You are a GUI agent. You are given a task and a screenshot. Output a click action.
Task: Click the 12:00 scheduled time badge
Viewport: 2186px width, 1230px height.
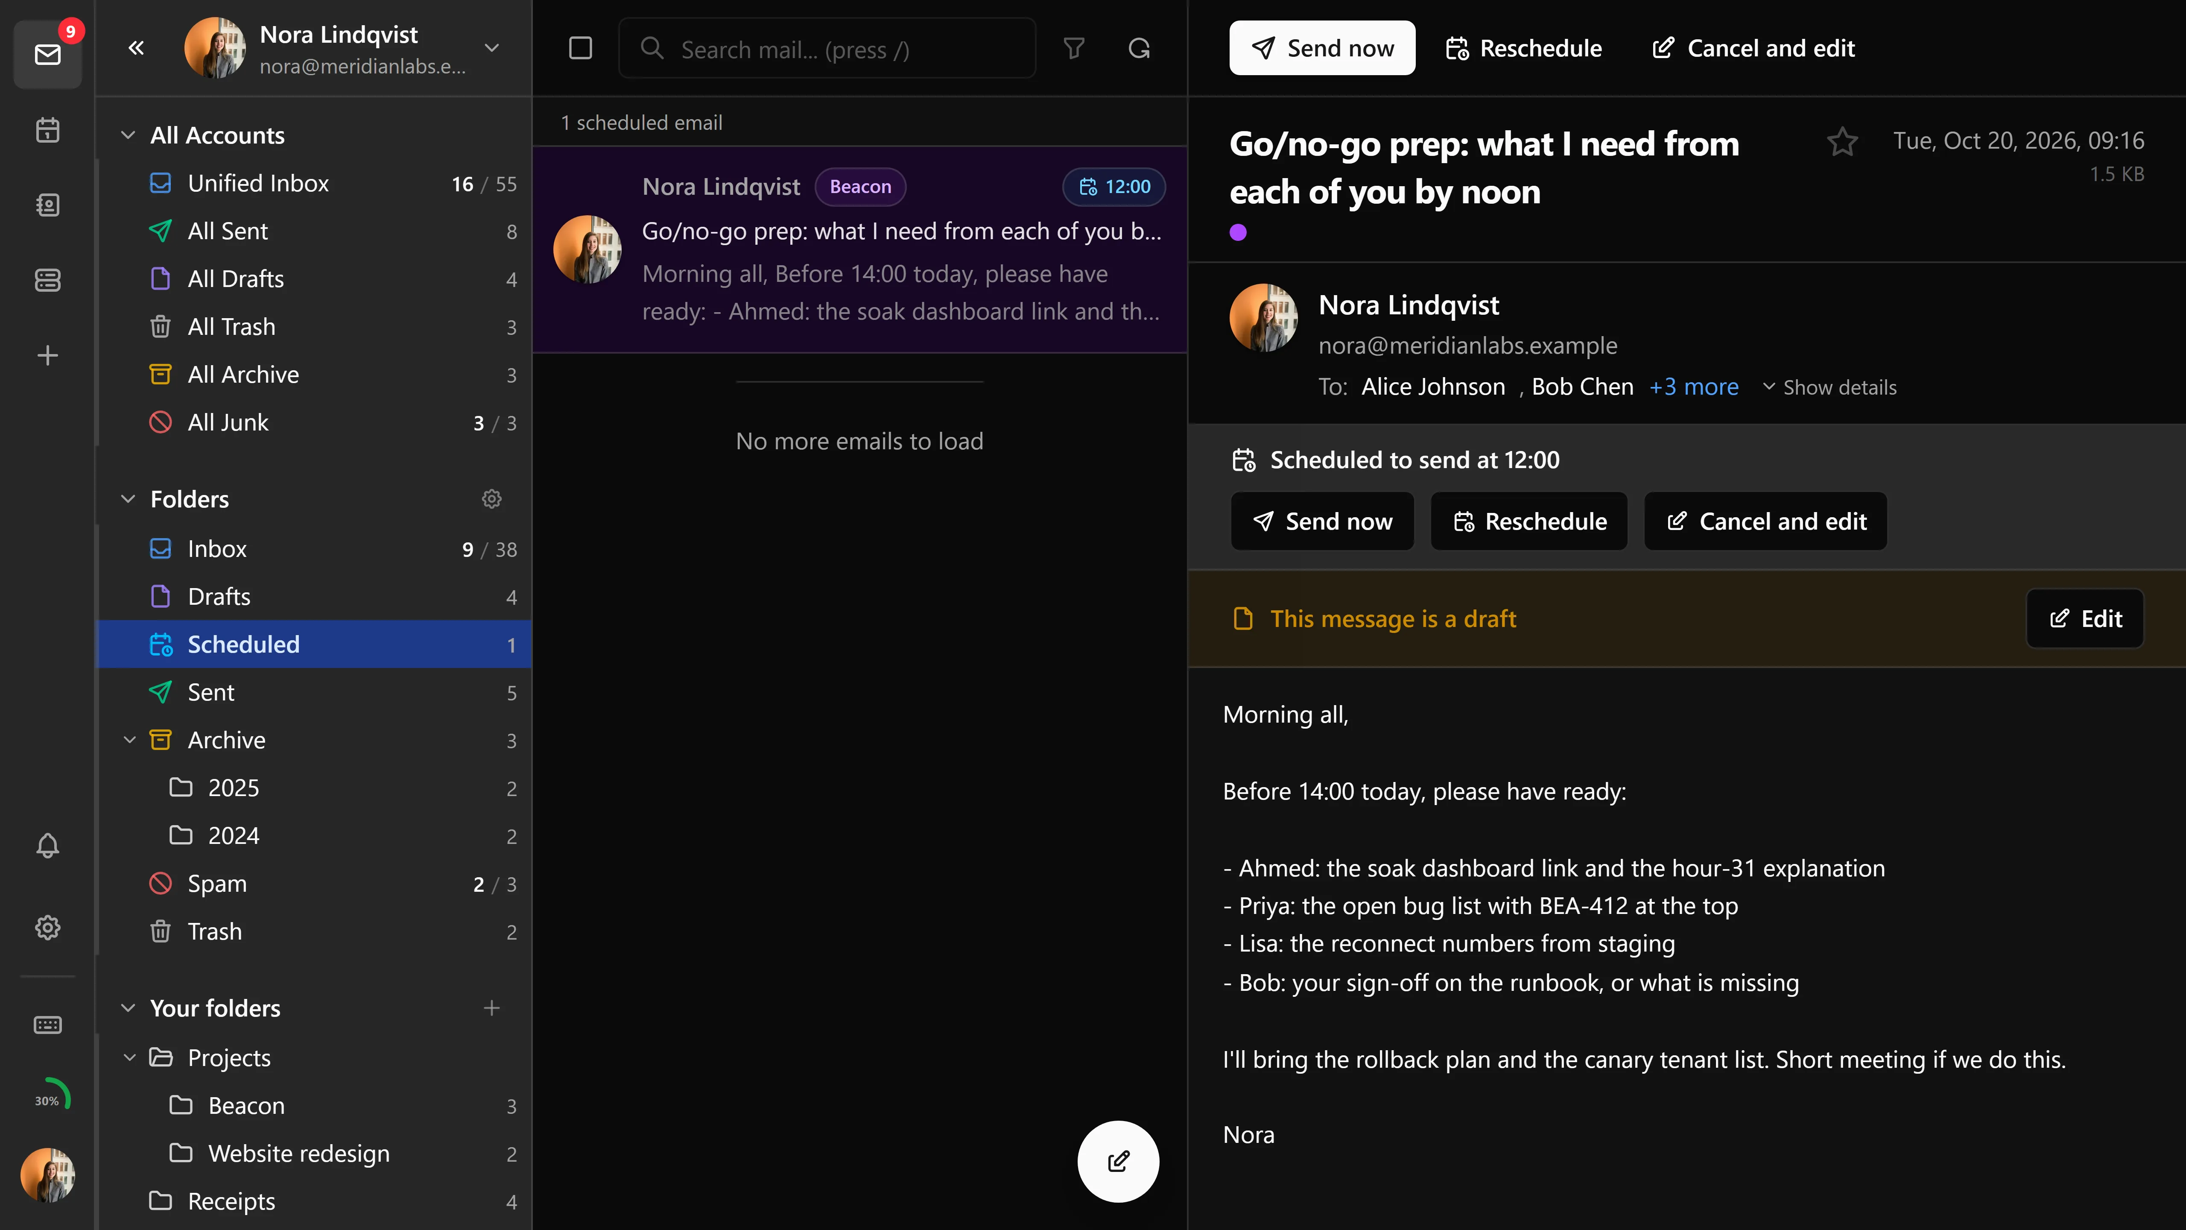tap(1114, 187)
